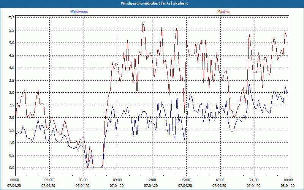Click the 5,0 y-axis value

coord(11,43)
